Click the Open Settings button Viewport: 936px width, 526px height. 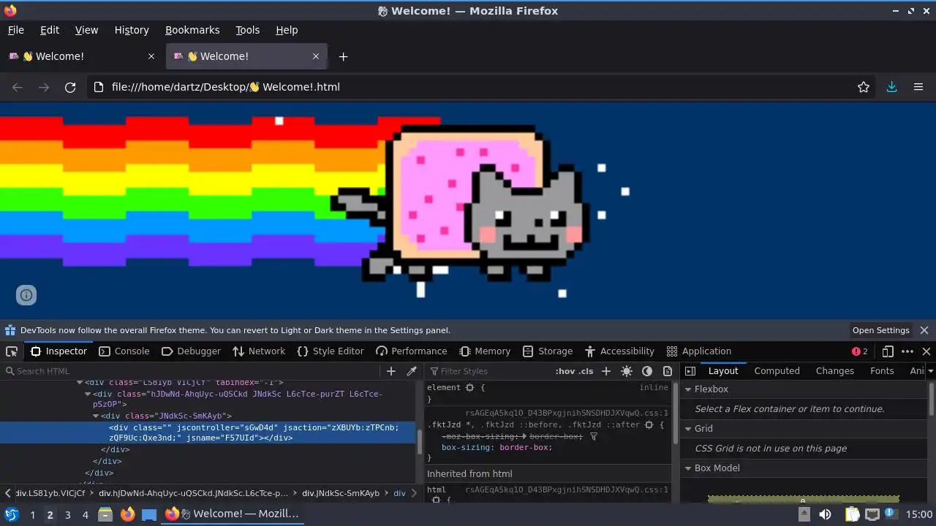point(880,330)
